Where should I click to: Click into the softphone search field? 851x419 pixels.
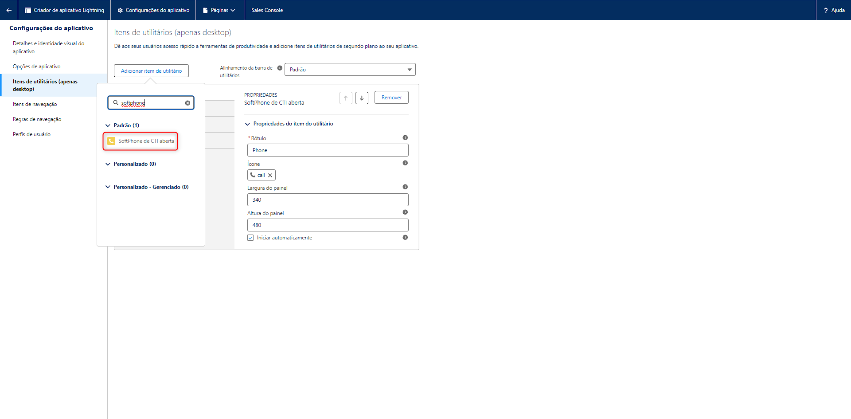[x=151, y=103]
